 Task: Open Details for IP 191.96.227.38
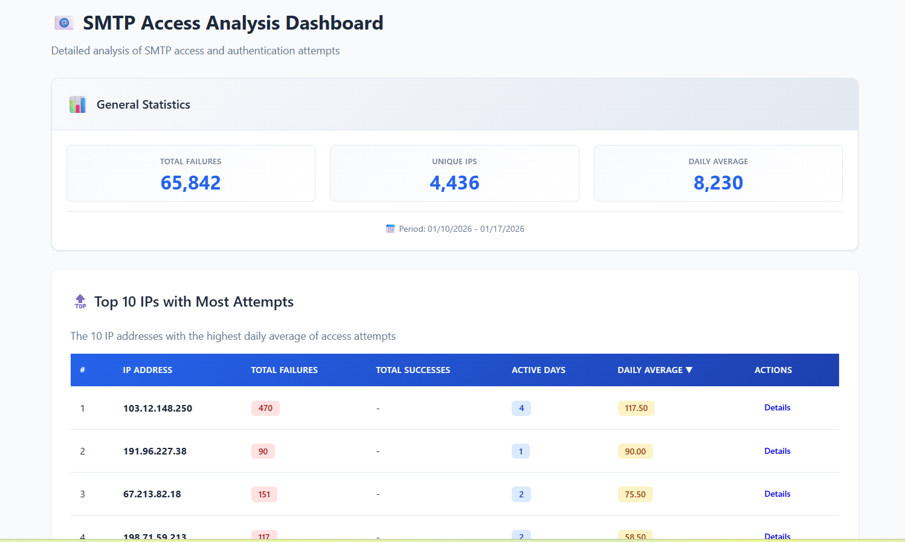point(777,451)
